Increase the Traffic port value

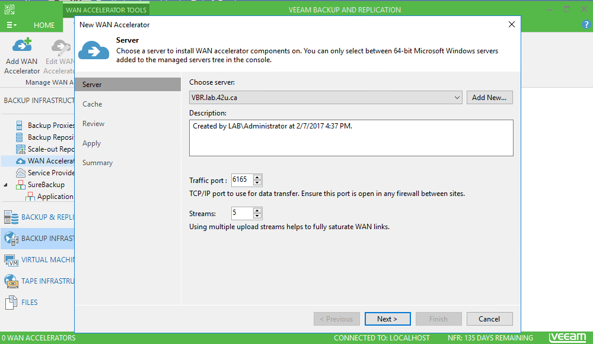tap(257, 178)
